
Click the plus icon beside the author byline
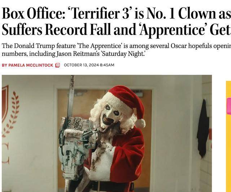click(58, 65)
